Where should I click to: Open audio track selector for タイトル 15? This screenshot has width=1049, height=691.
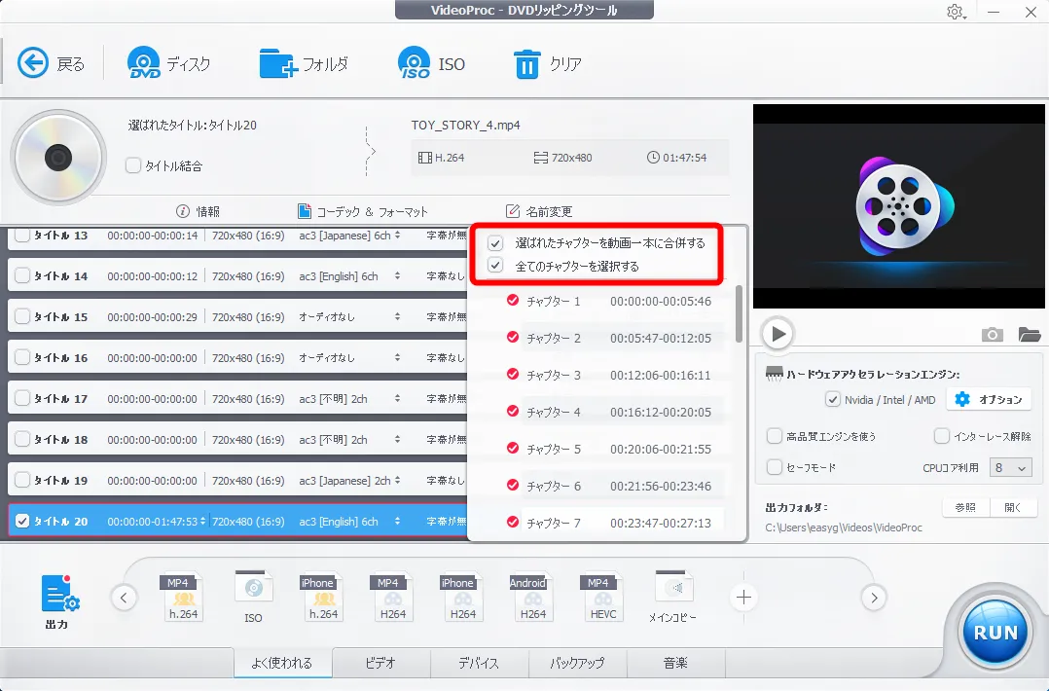point(397,316)
